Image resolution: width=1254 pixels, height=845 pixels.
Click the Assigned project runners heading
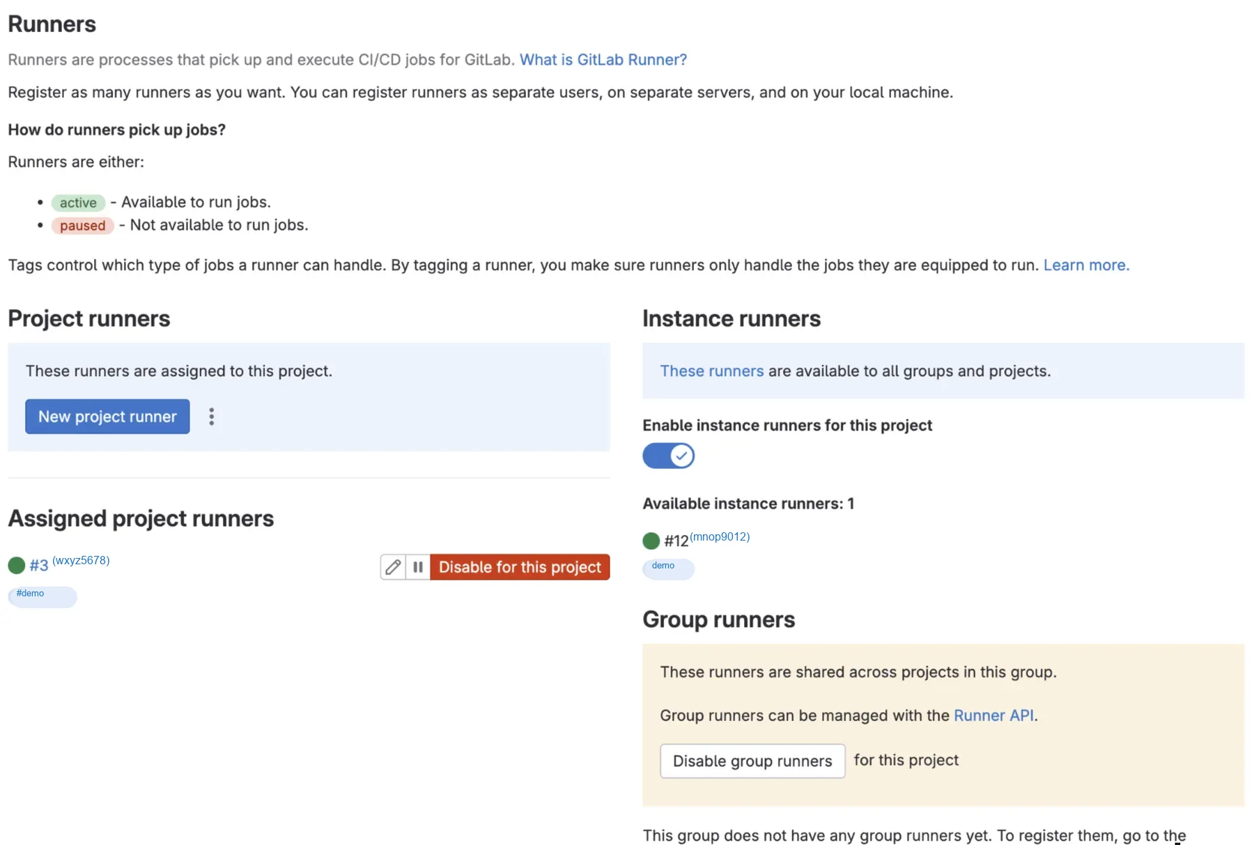141,519
